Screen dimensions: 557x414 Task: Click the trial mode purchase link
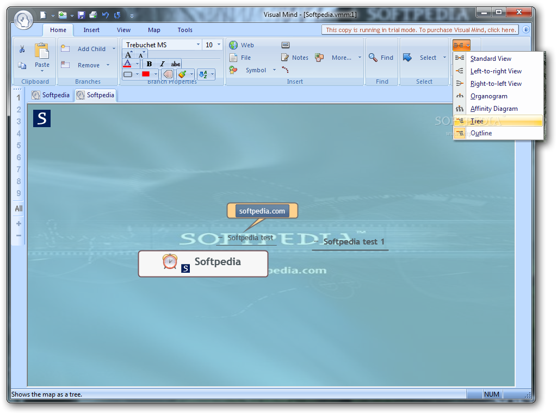coord(420,30)
